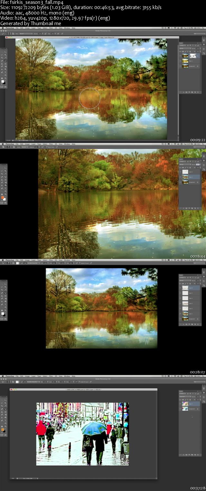Image resolution: width=206 pixels, height=491 pixels.
Task: Click the orange foreground swatch in the 00:37:28 frame
Action: pyautogui.click(x=2, y=430)
